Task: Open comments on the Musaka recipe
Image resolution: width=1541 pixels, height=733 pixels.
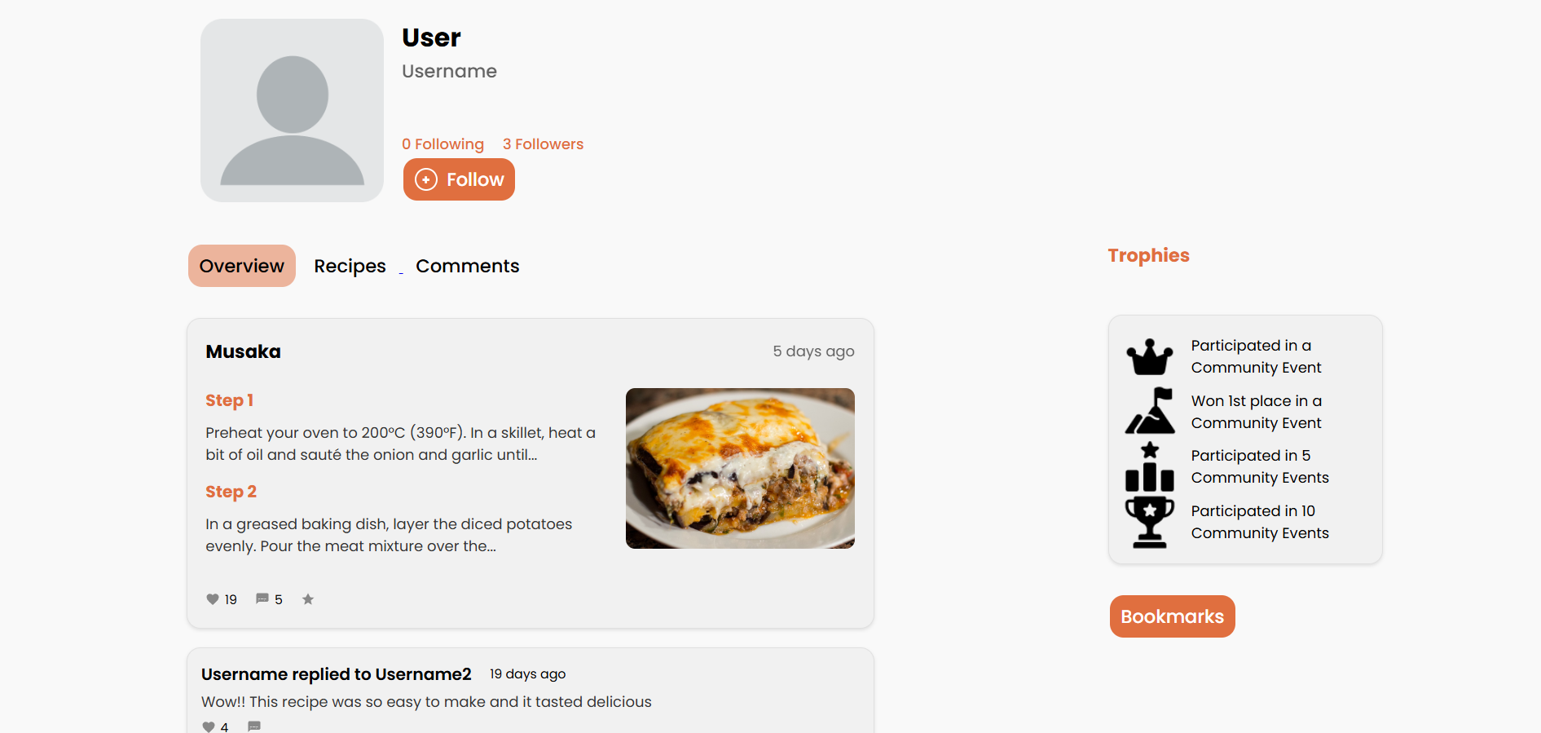Action: click(262, 599)
